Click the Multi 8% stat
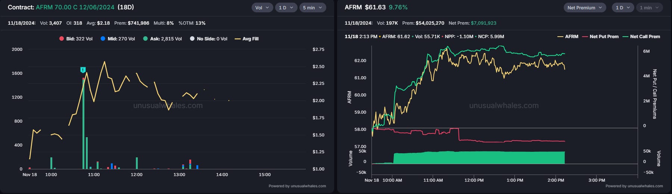The image size is (672, 194). pos(164,23)
